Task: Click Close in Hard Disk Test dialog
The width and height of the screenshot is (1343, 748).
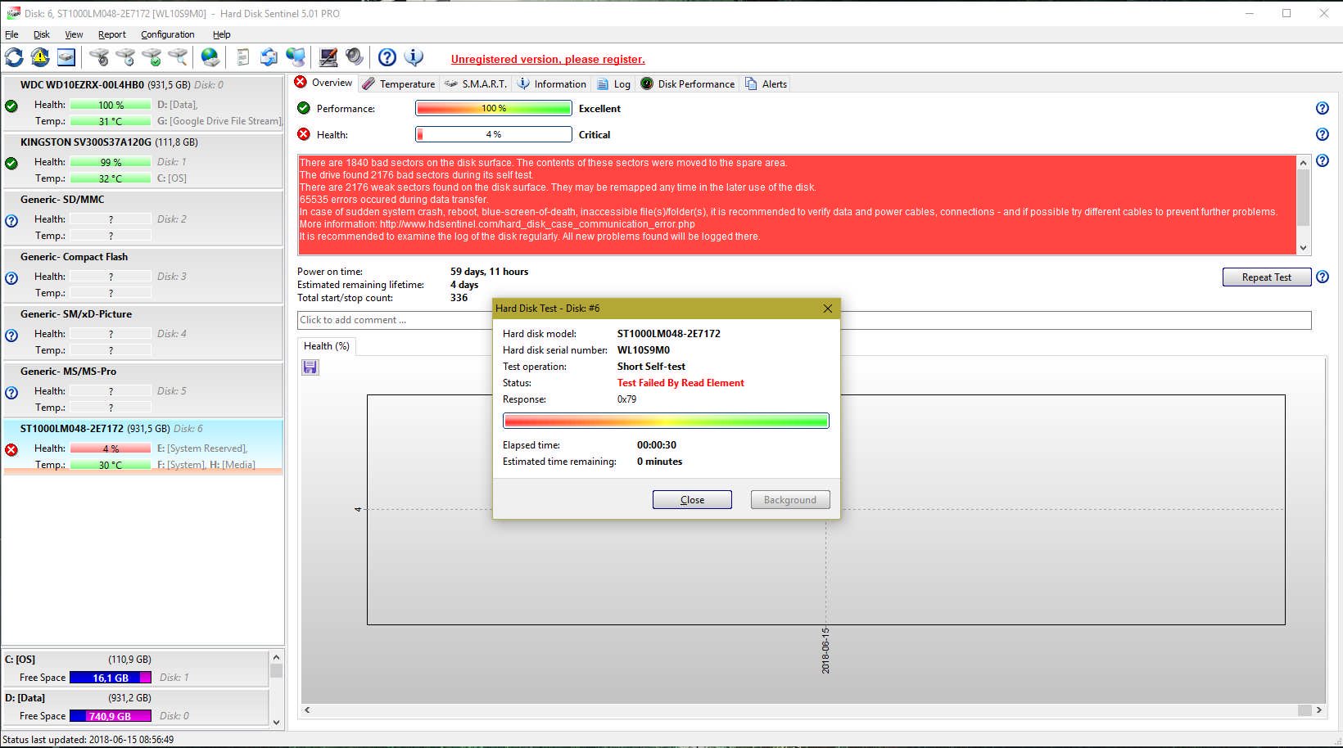Action: click(x=692, y=500)
